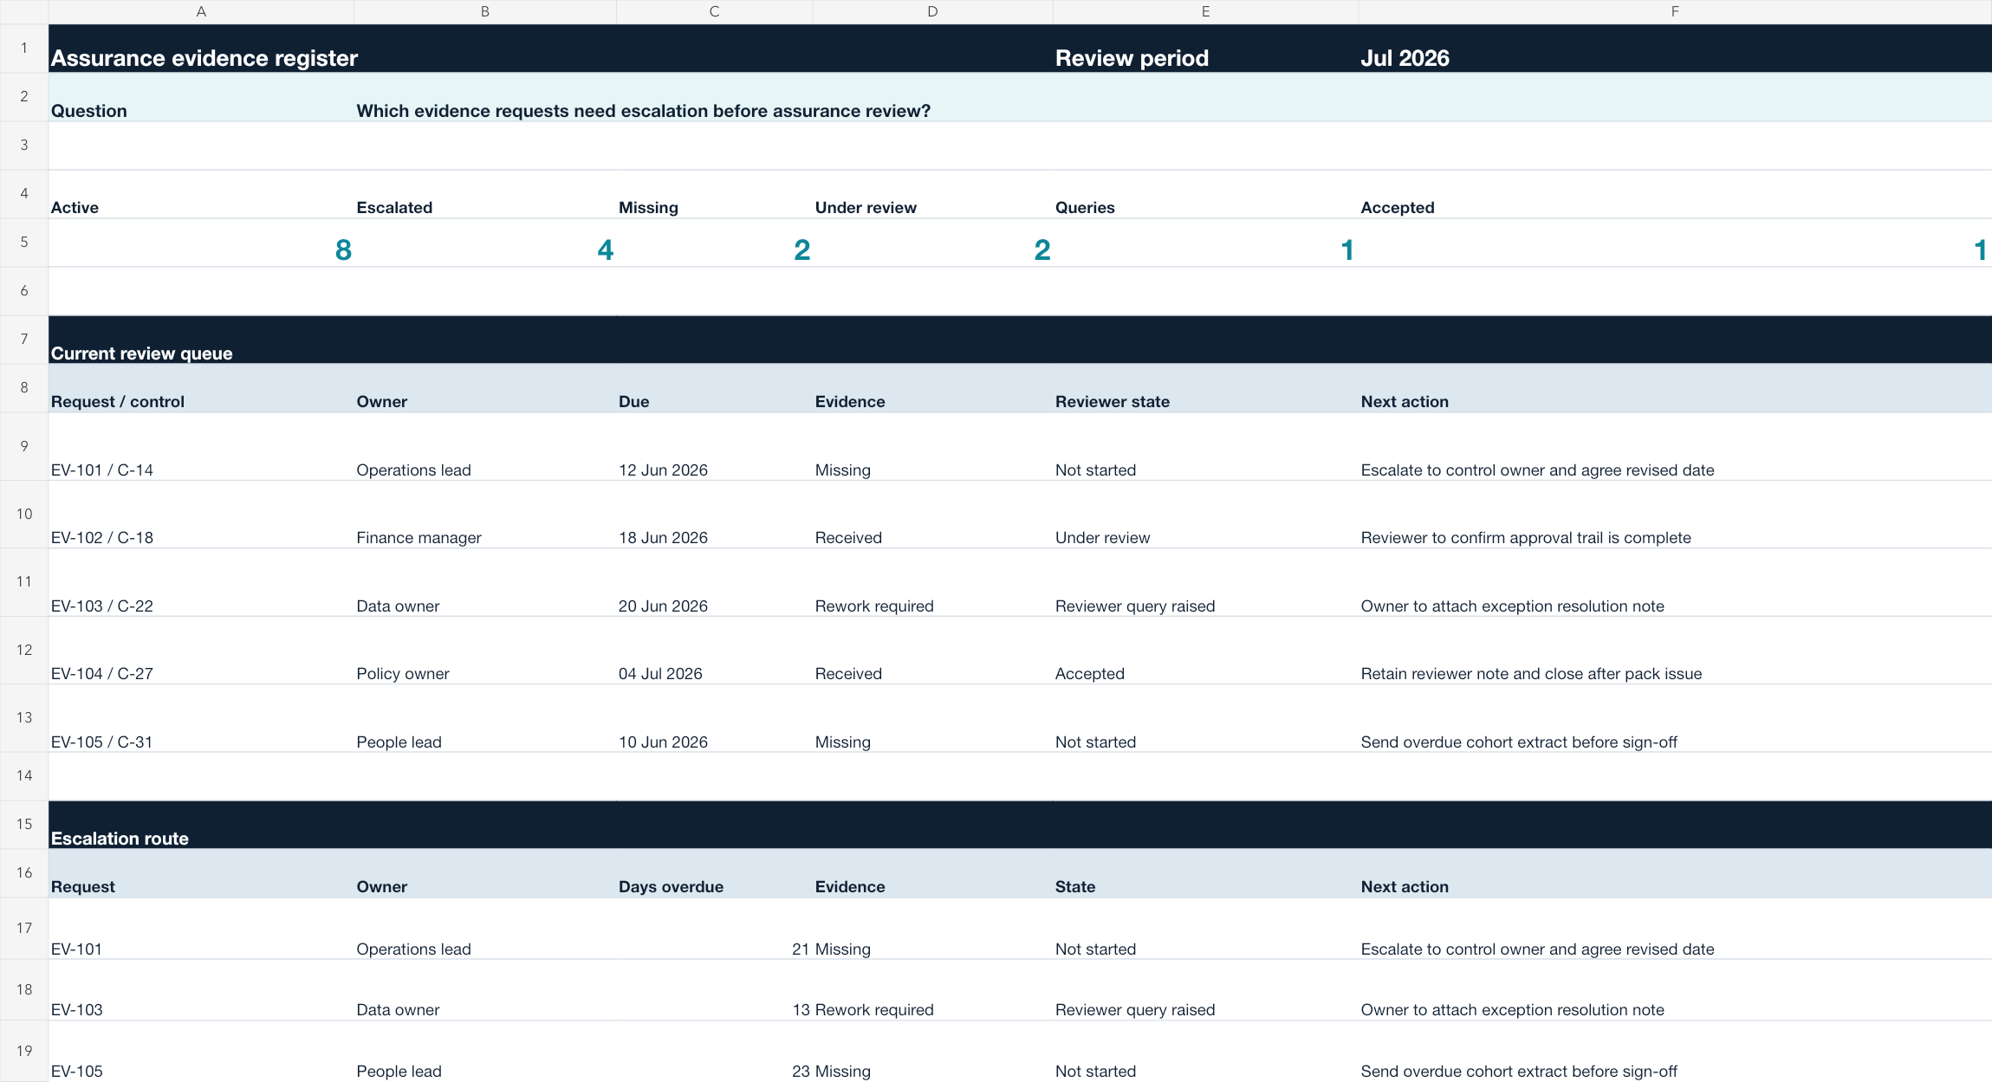Click the 'Queries' label cell

(x=1205, y=194)
